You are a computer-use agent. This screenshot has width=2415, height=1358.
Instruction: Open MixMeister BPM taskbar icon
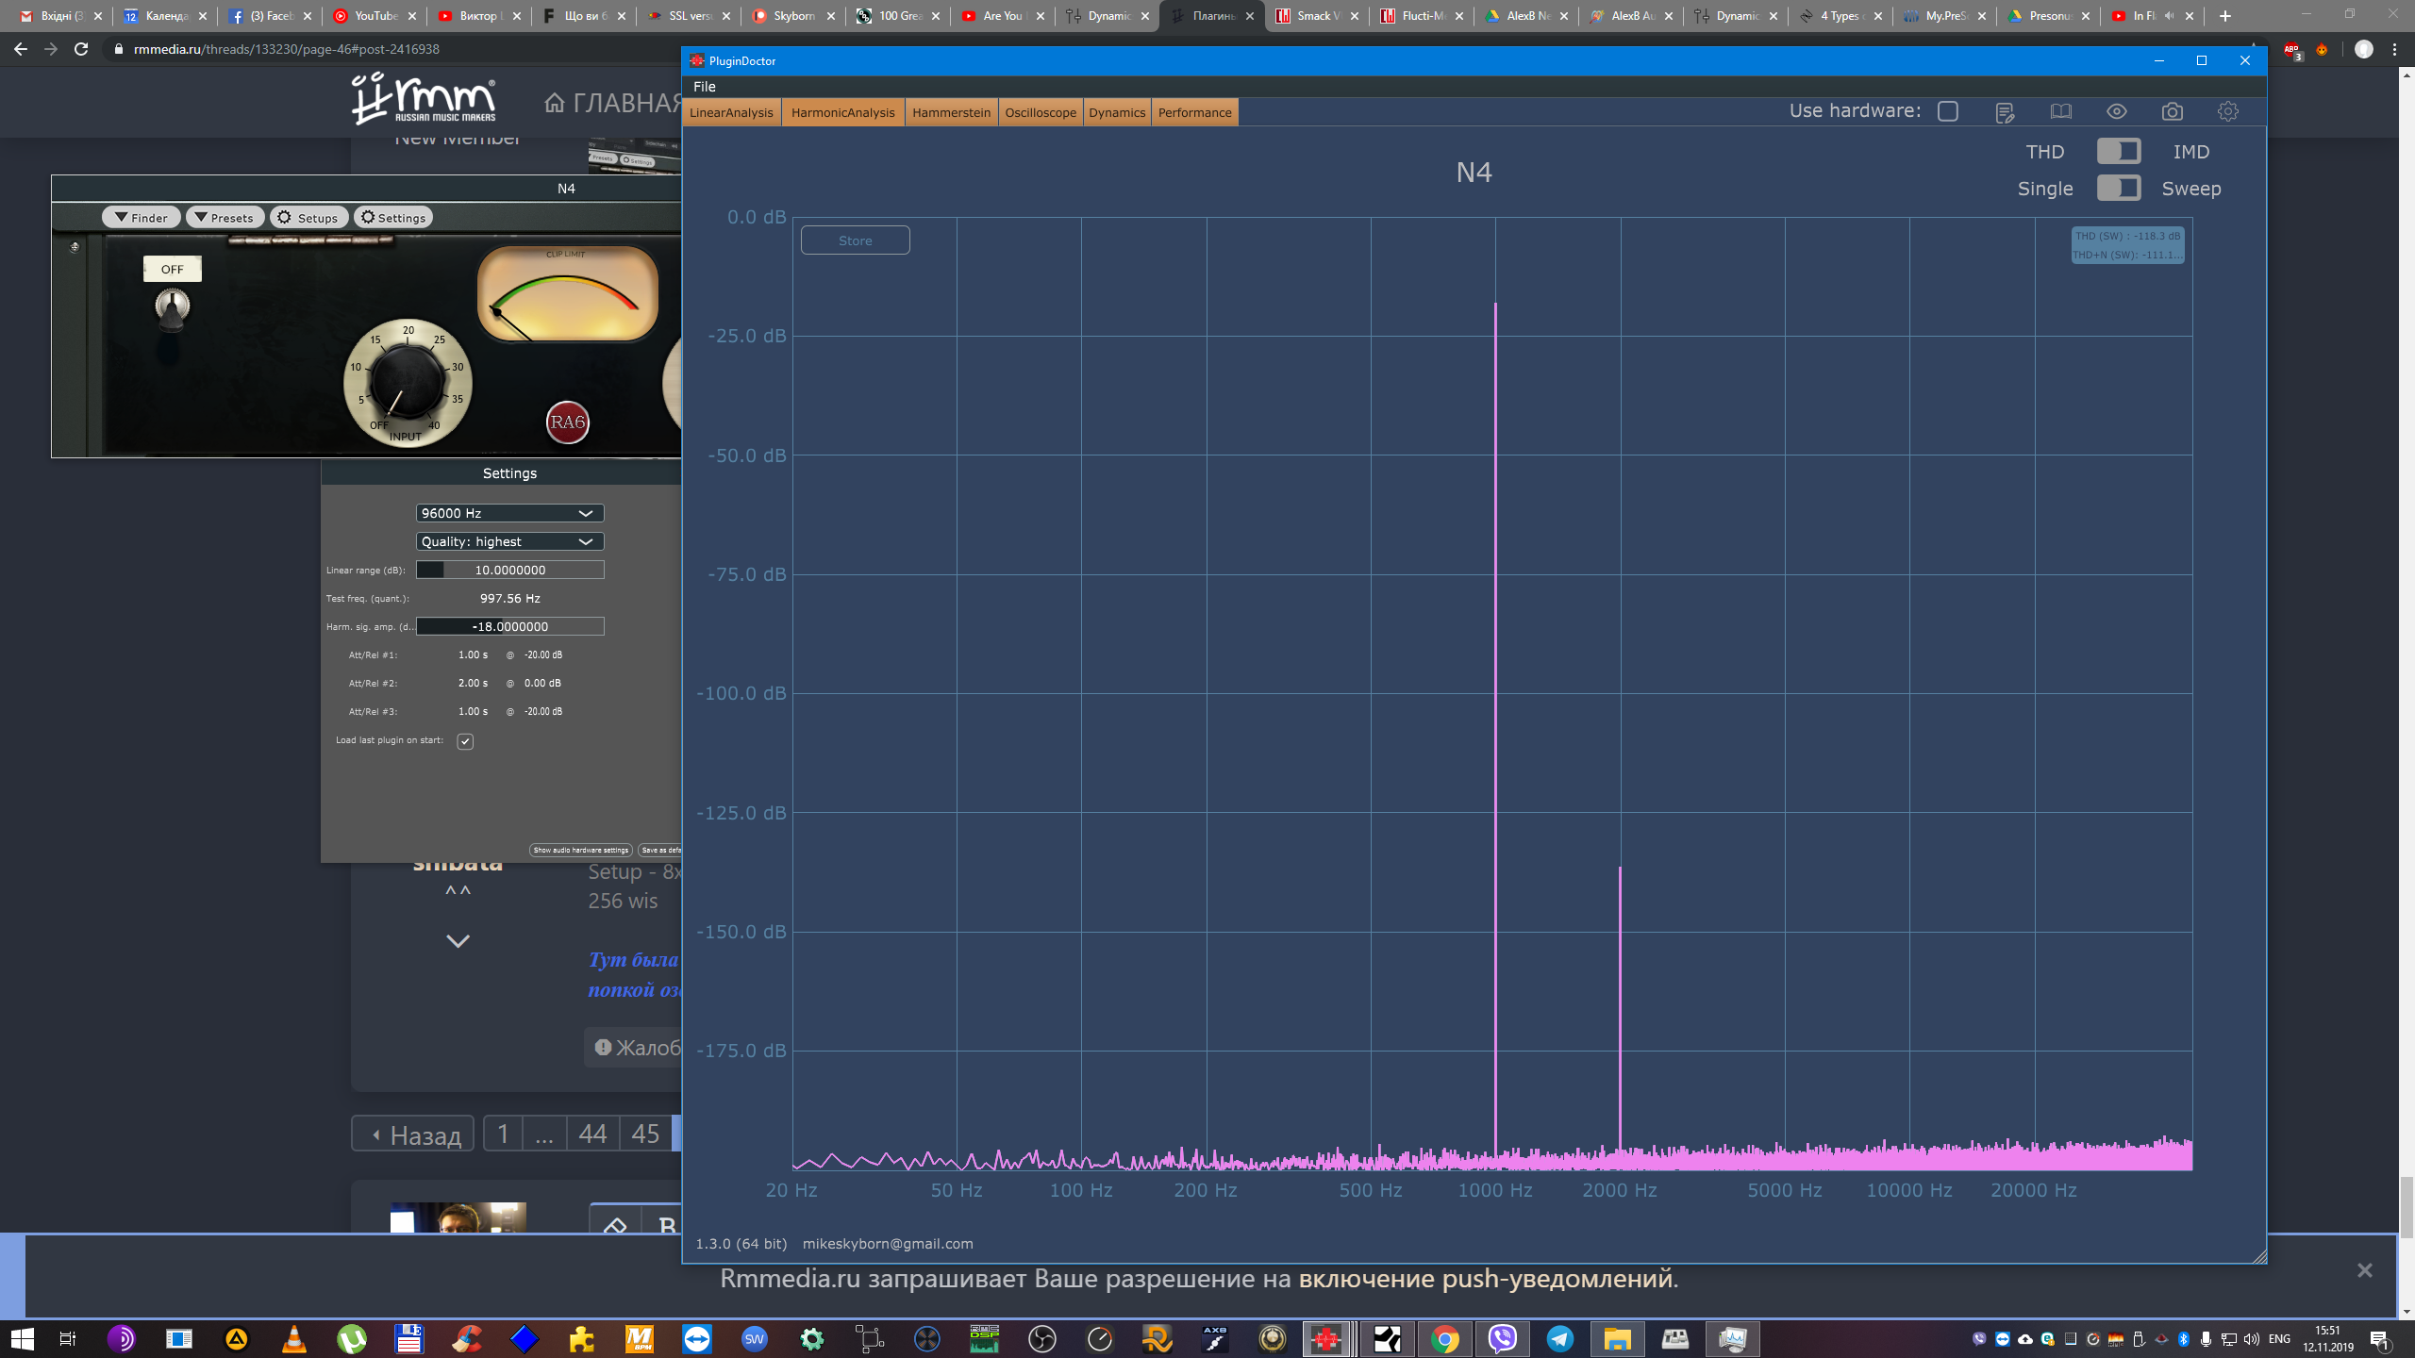tap(640, 1338)
